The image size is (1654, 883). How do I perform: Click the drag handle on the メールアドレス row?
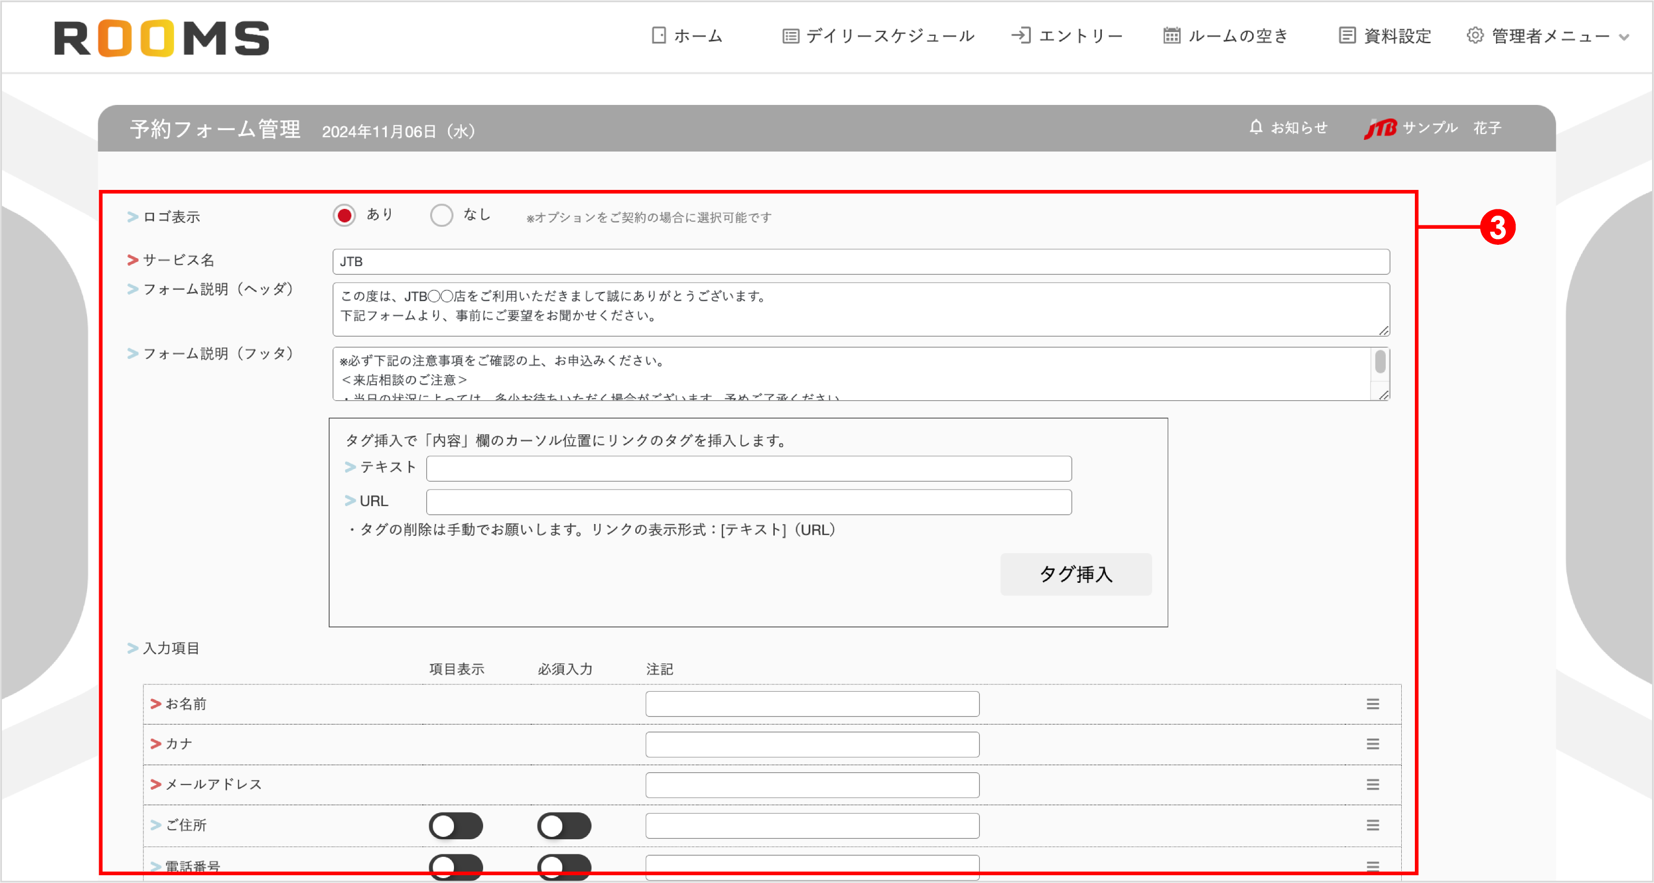1373,784
